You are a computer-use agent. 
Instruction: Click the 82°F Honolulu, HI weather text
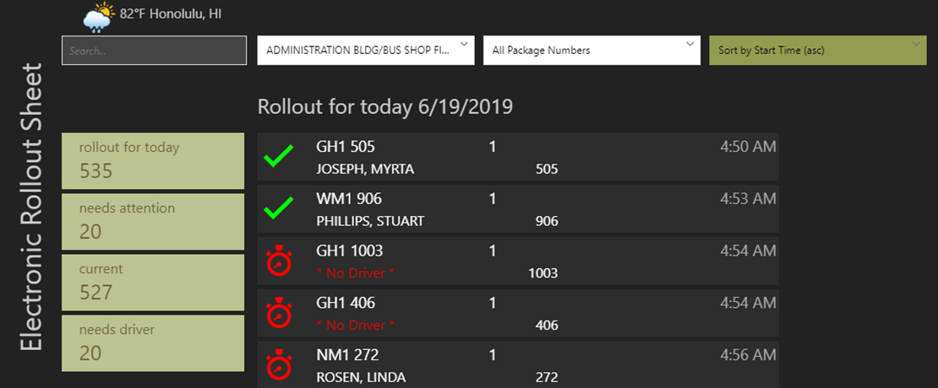(171, 14)
